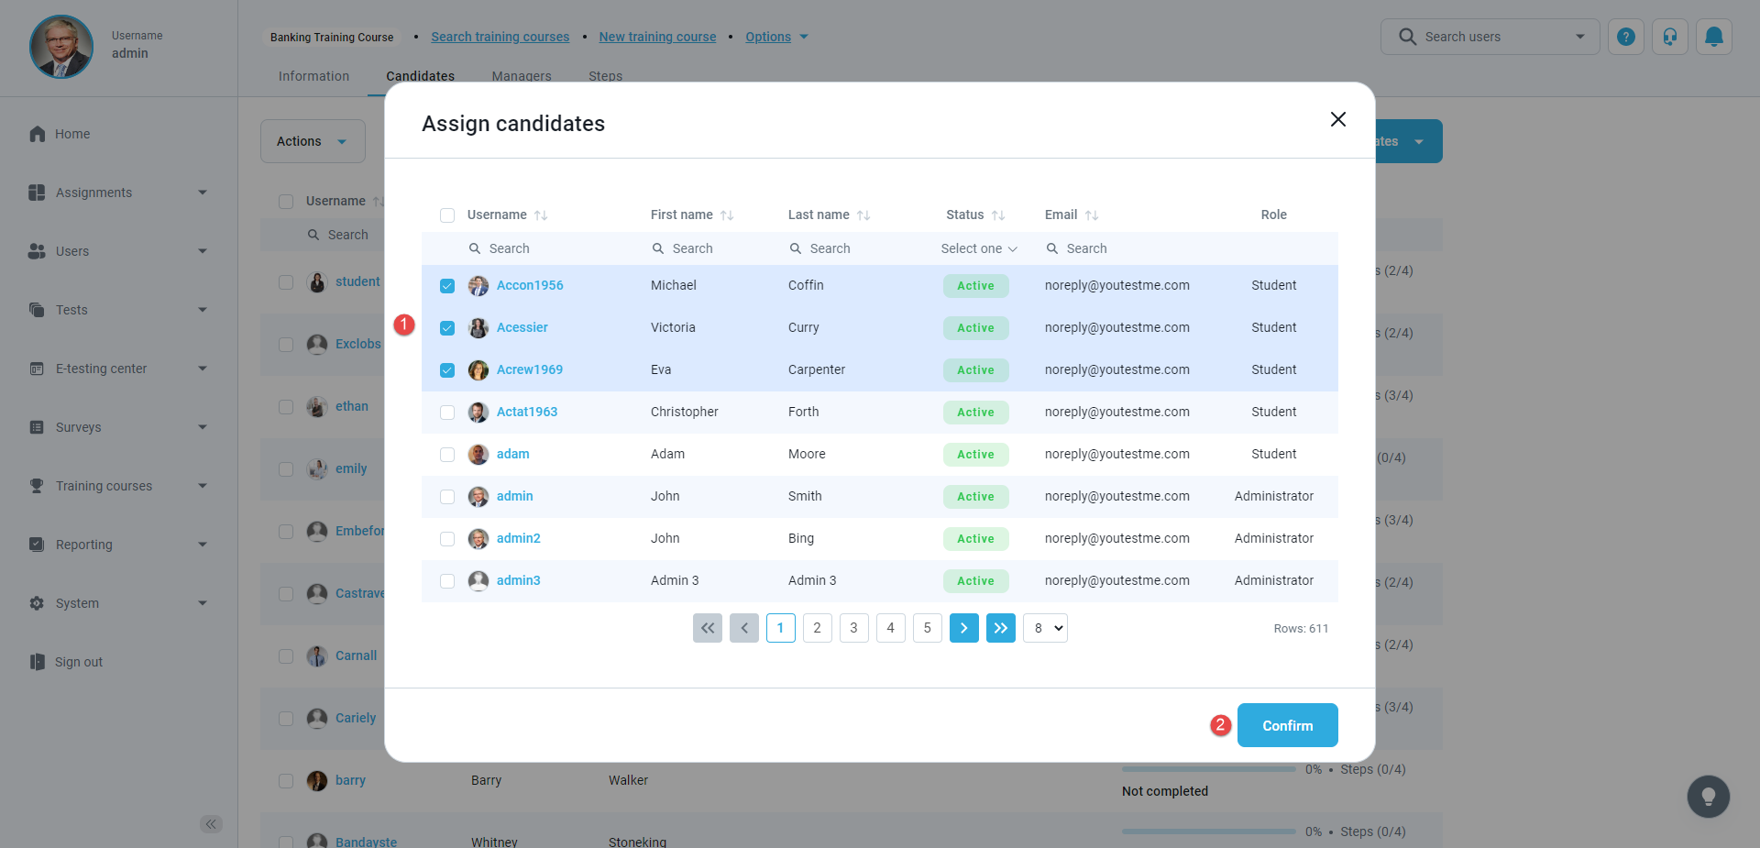Sort the Status column in dialog

coord(998,215)
